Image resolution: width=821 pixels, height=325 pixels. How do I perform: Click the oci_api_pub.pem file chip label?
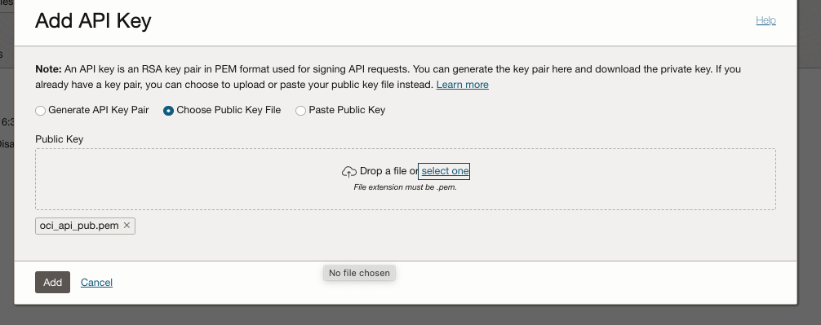79,226
